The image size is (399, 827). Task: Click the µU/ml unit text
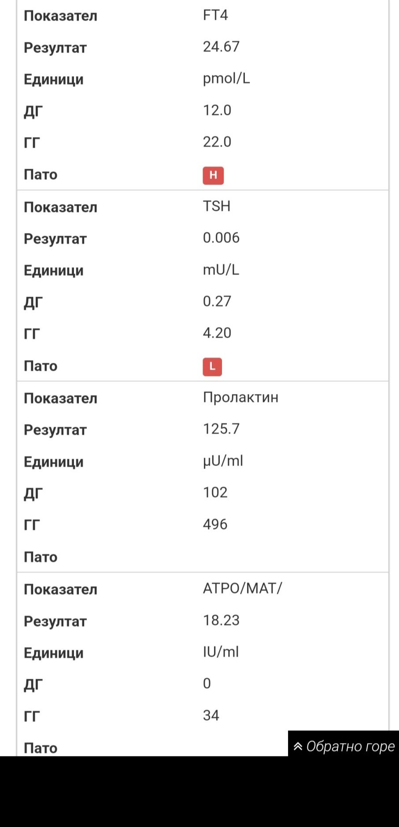tap(223, 461)
